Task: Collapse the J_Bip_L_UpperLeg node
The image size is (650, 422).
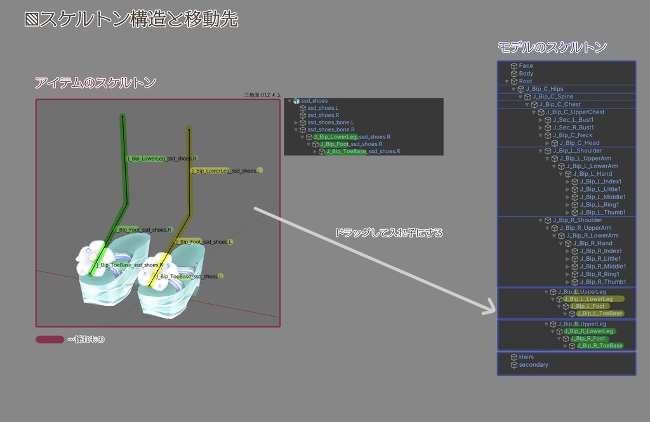Action: (x=547, y=292)
